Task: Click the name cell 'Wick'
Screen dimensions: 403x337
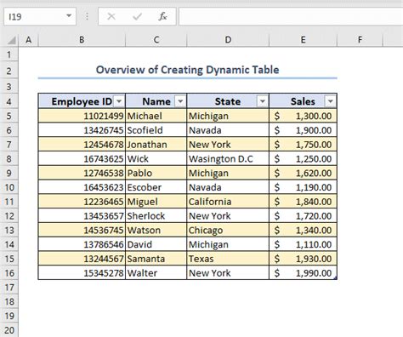Action: (x=156, y=158)
